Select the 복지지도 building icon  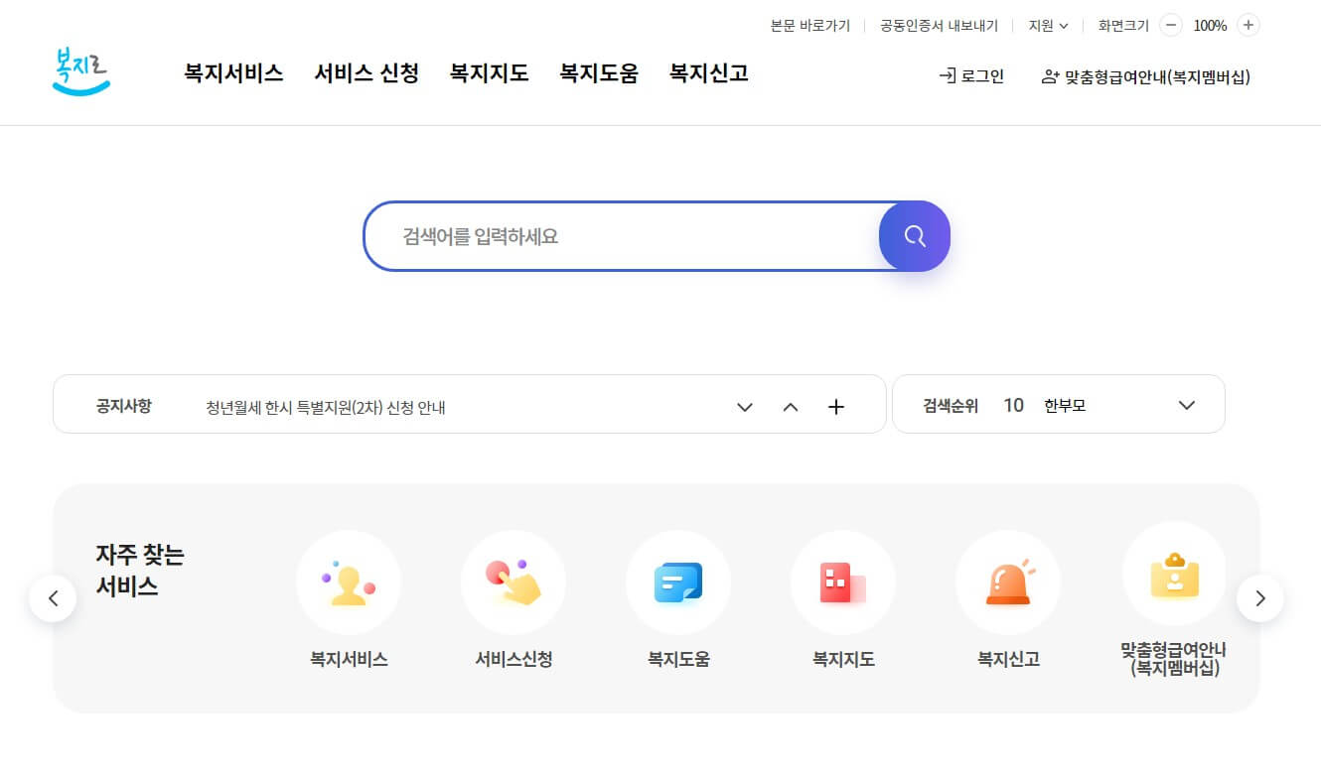pyautogui.click(x=843, y=583)
